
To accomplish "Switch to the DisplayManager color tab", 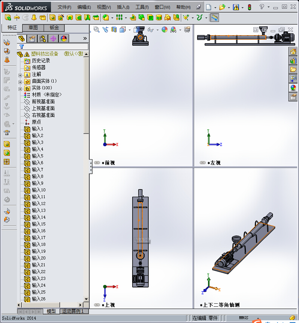I will point(64,39).
